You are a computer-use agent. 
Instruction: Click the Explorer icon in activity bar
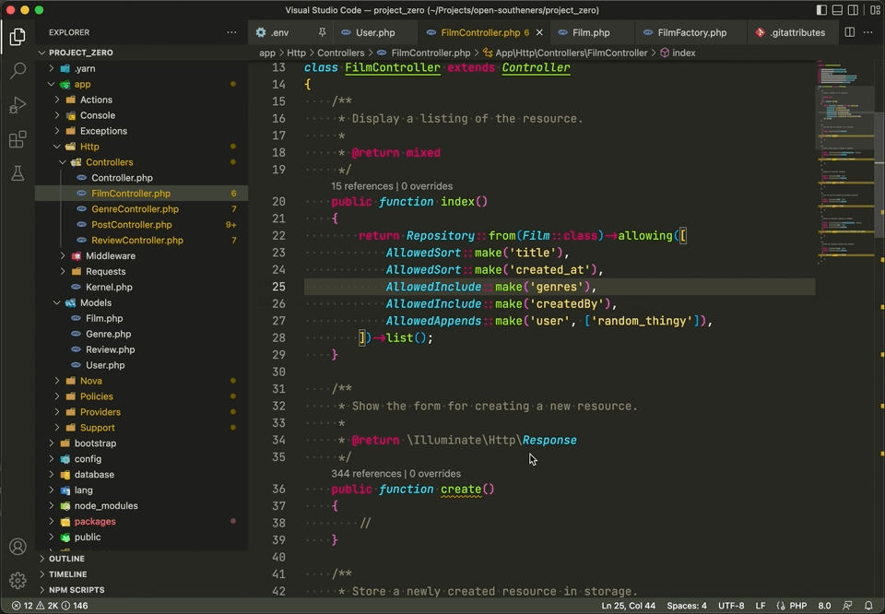tap(17, 37)
